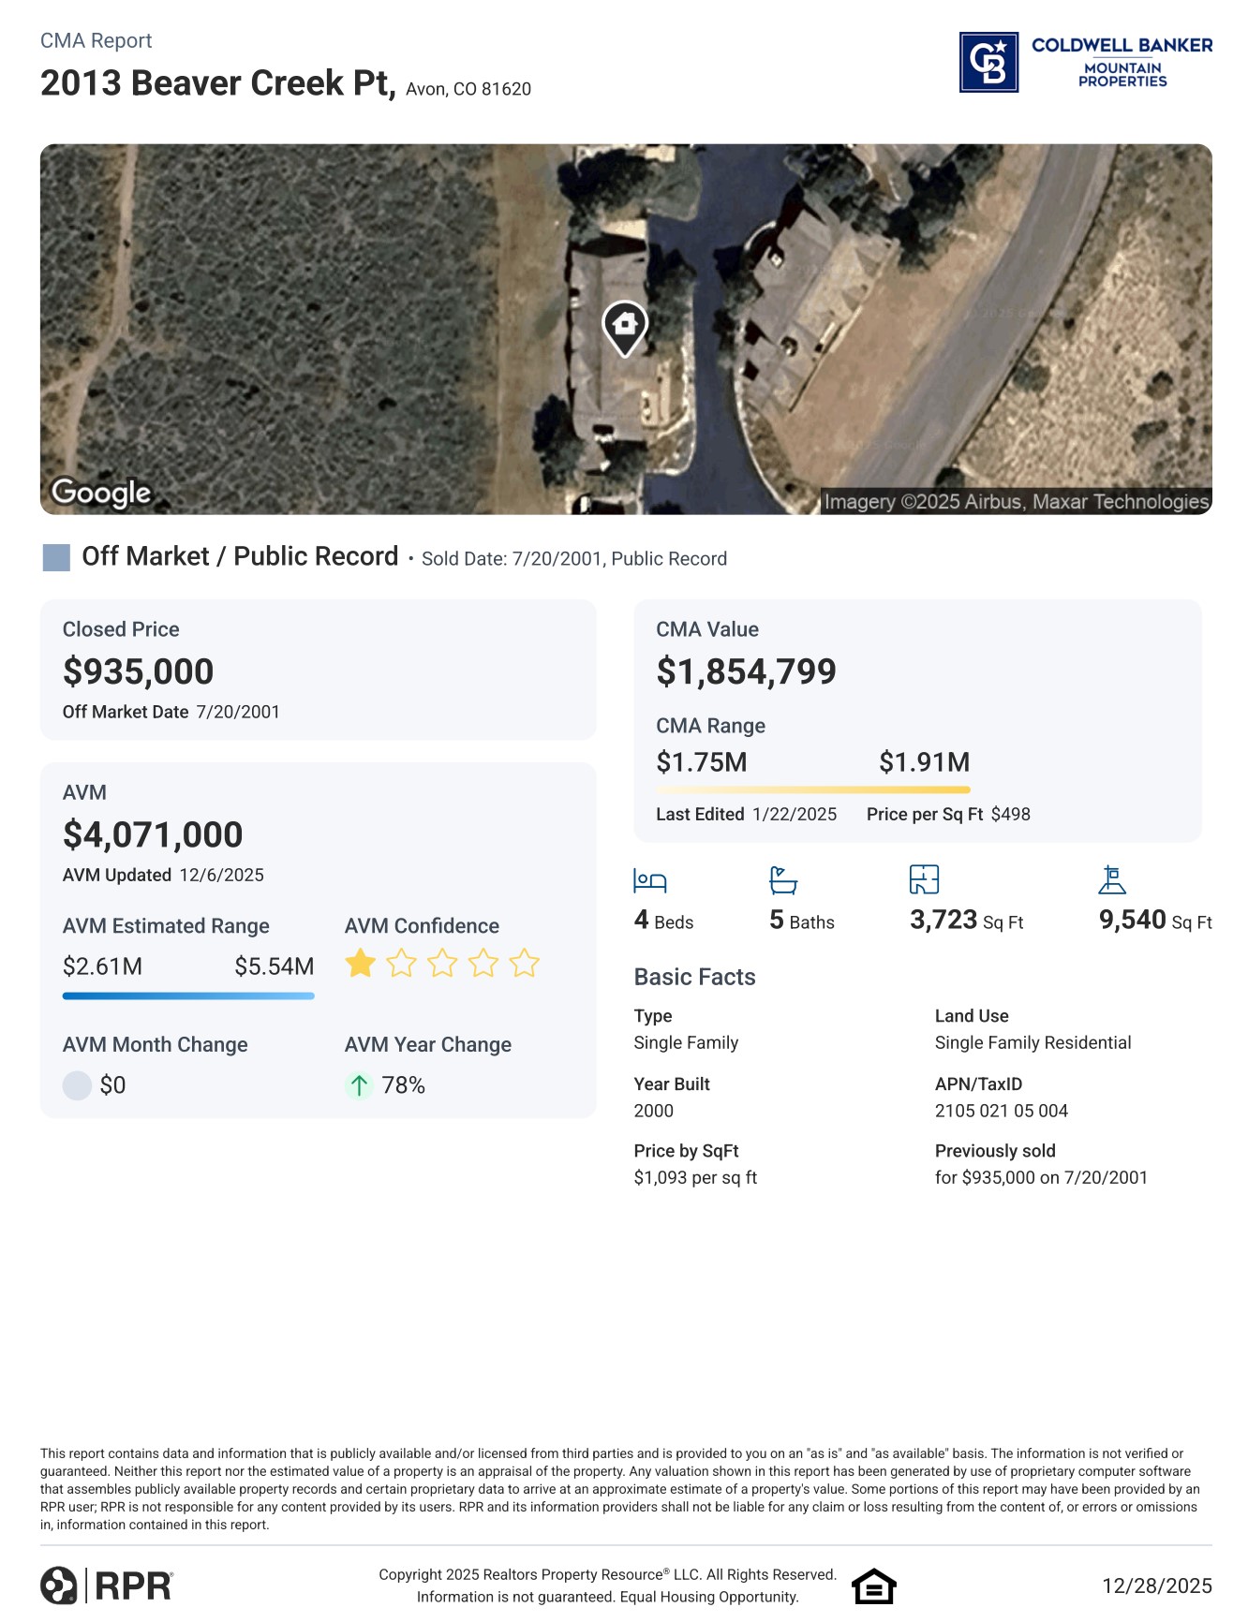The height and width of the screenshot is (1622, 1248).
Task: Click the Coldwell Banker logo icon
Action: click(x=988, y=63)
